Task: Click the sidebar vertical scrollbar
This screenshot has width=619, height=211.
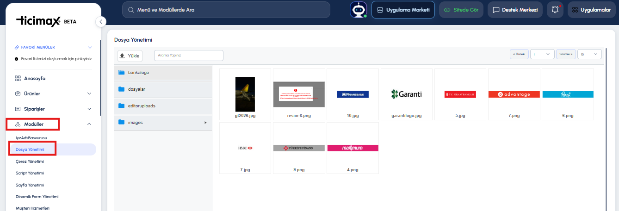Action: pyautogui.click(x=100, y=79)
